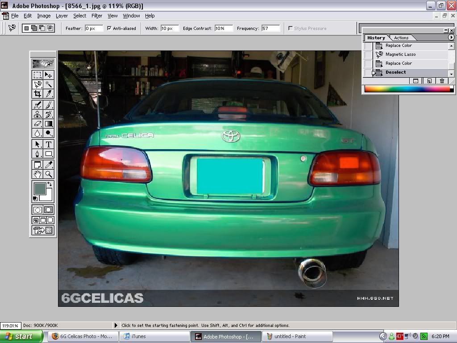Select the Notes tool
This screenshot has height=343, width=457.
click(x=37, y=165)
